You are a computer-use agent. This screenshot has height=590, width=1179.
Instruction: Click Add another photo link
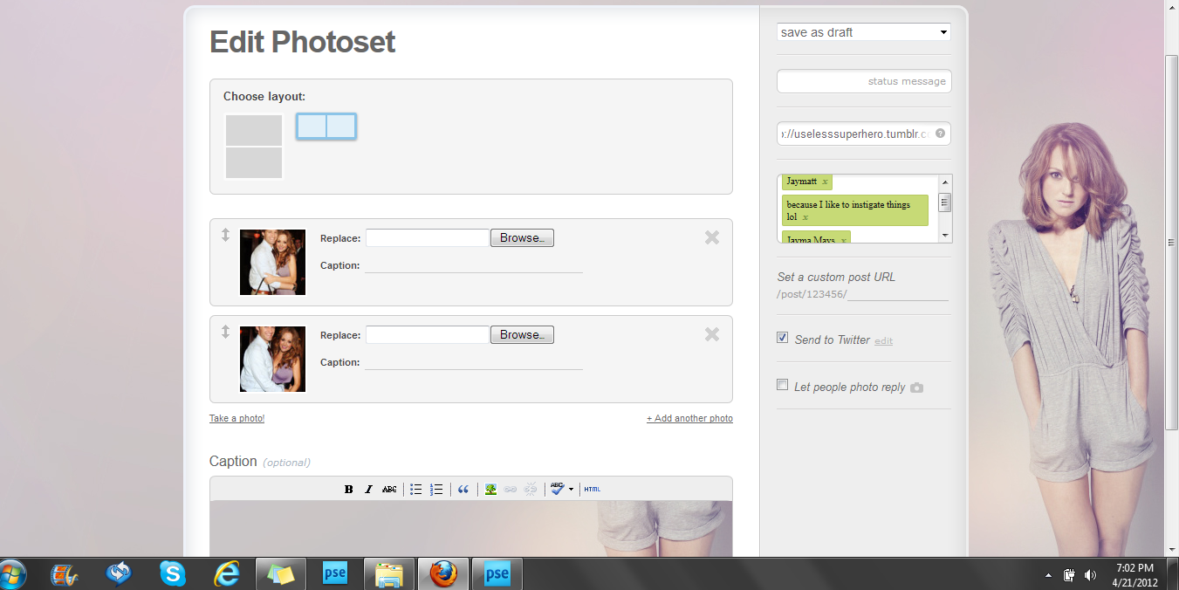[x=689, y=419]
